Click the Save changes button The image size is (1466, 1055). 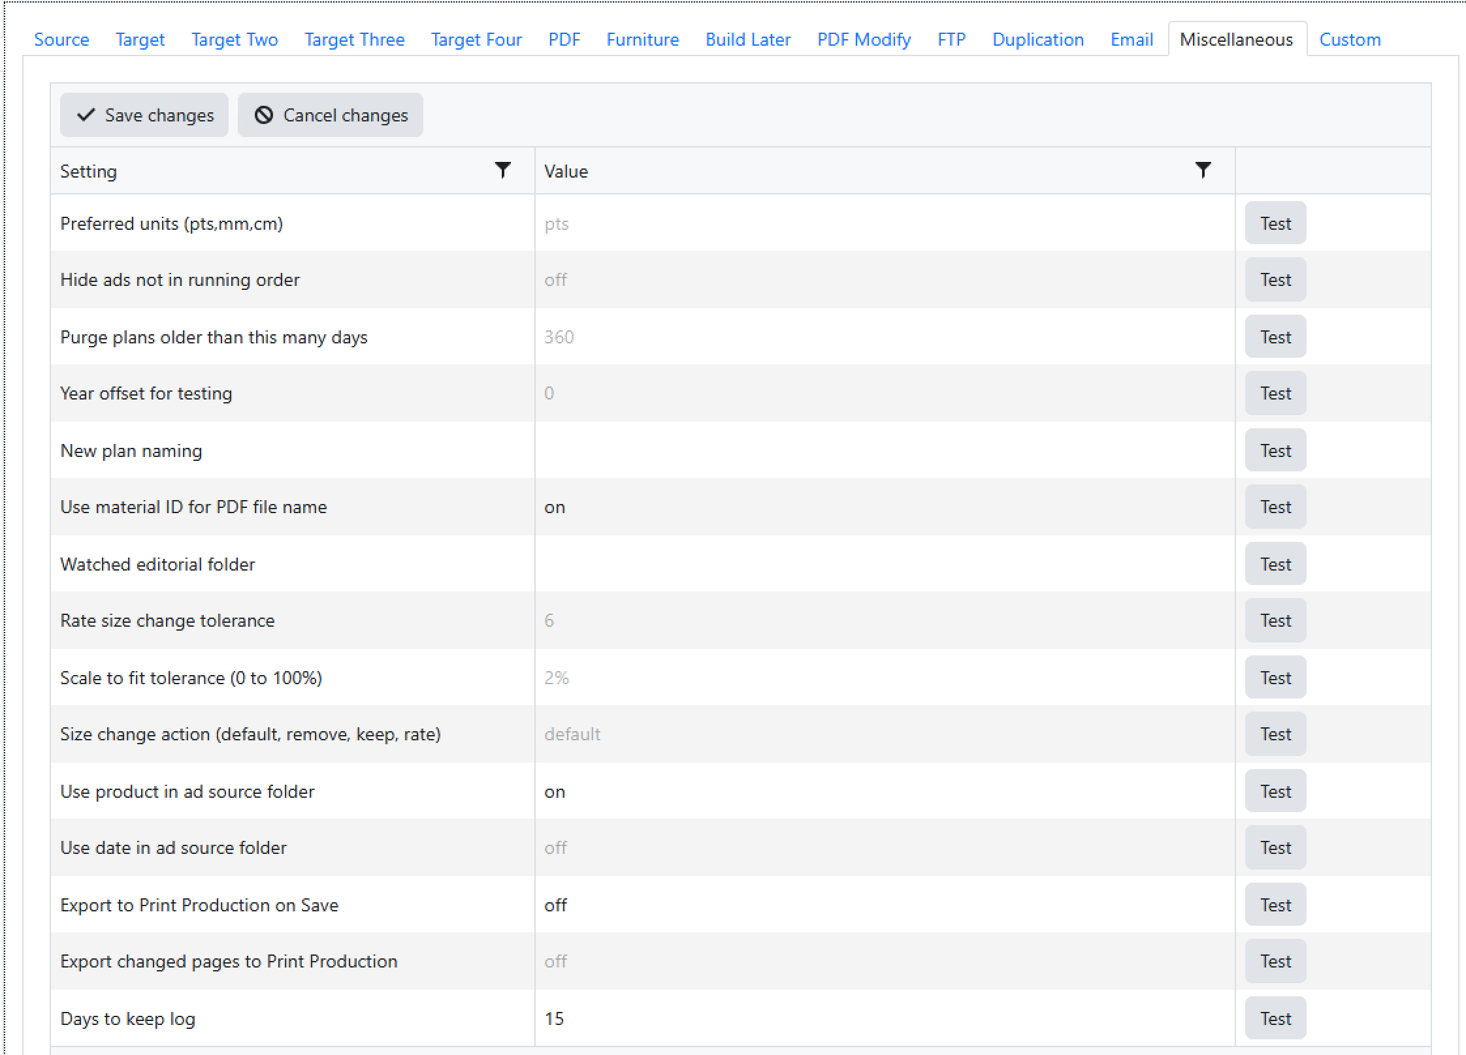click(x=144, y=116)
